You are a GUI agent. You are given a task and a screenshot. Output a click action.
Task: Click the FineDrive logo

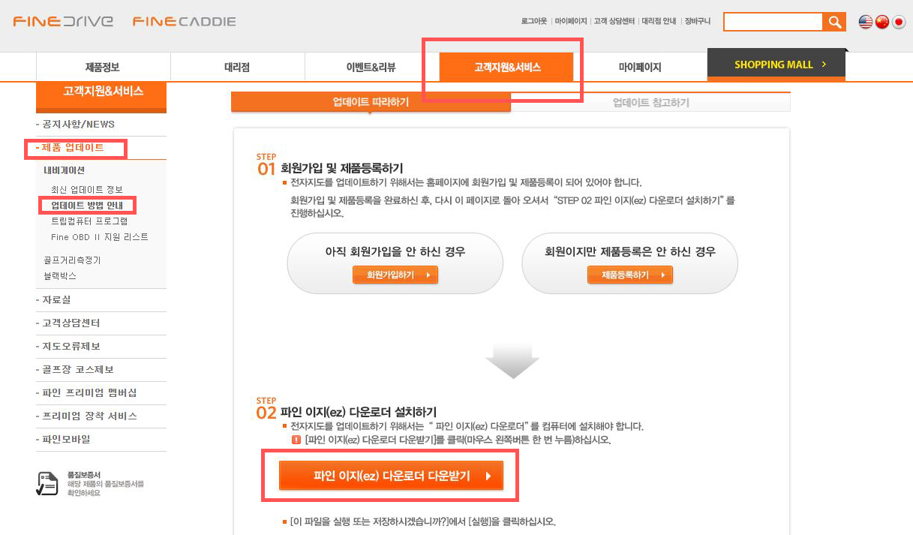tap(63, 21)
